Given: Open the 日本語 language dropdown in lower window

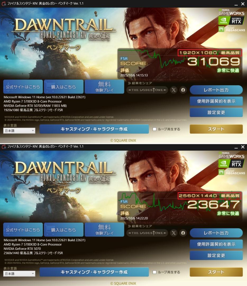Looking at the screenshot, I should pos(19,274).
